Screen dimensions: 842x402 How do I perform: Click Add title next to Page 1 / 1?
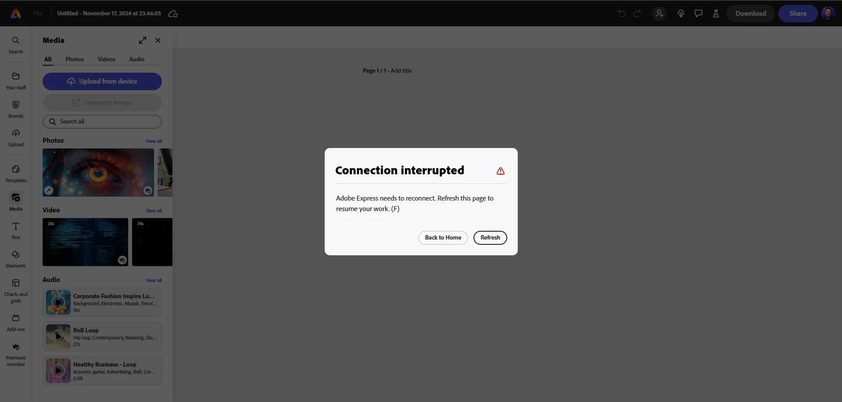click(x=401, y=71)
